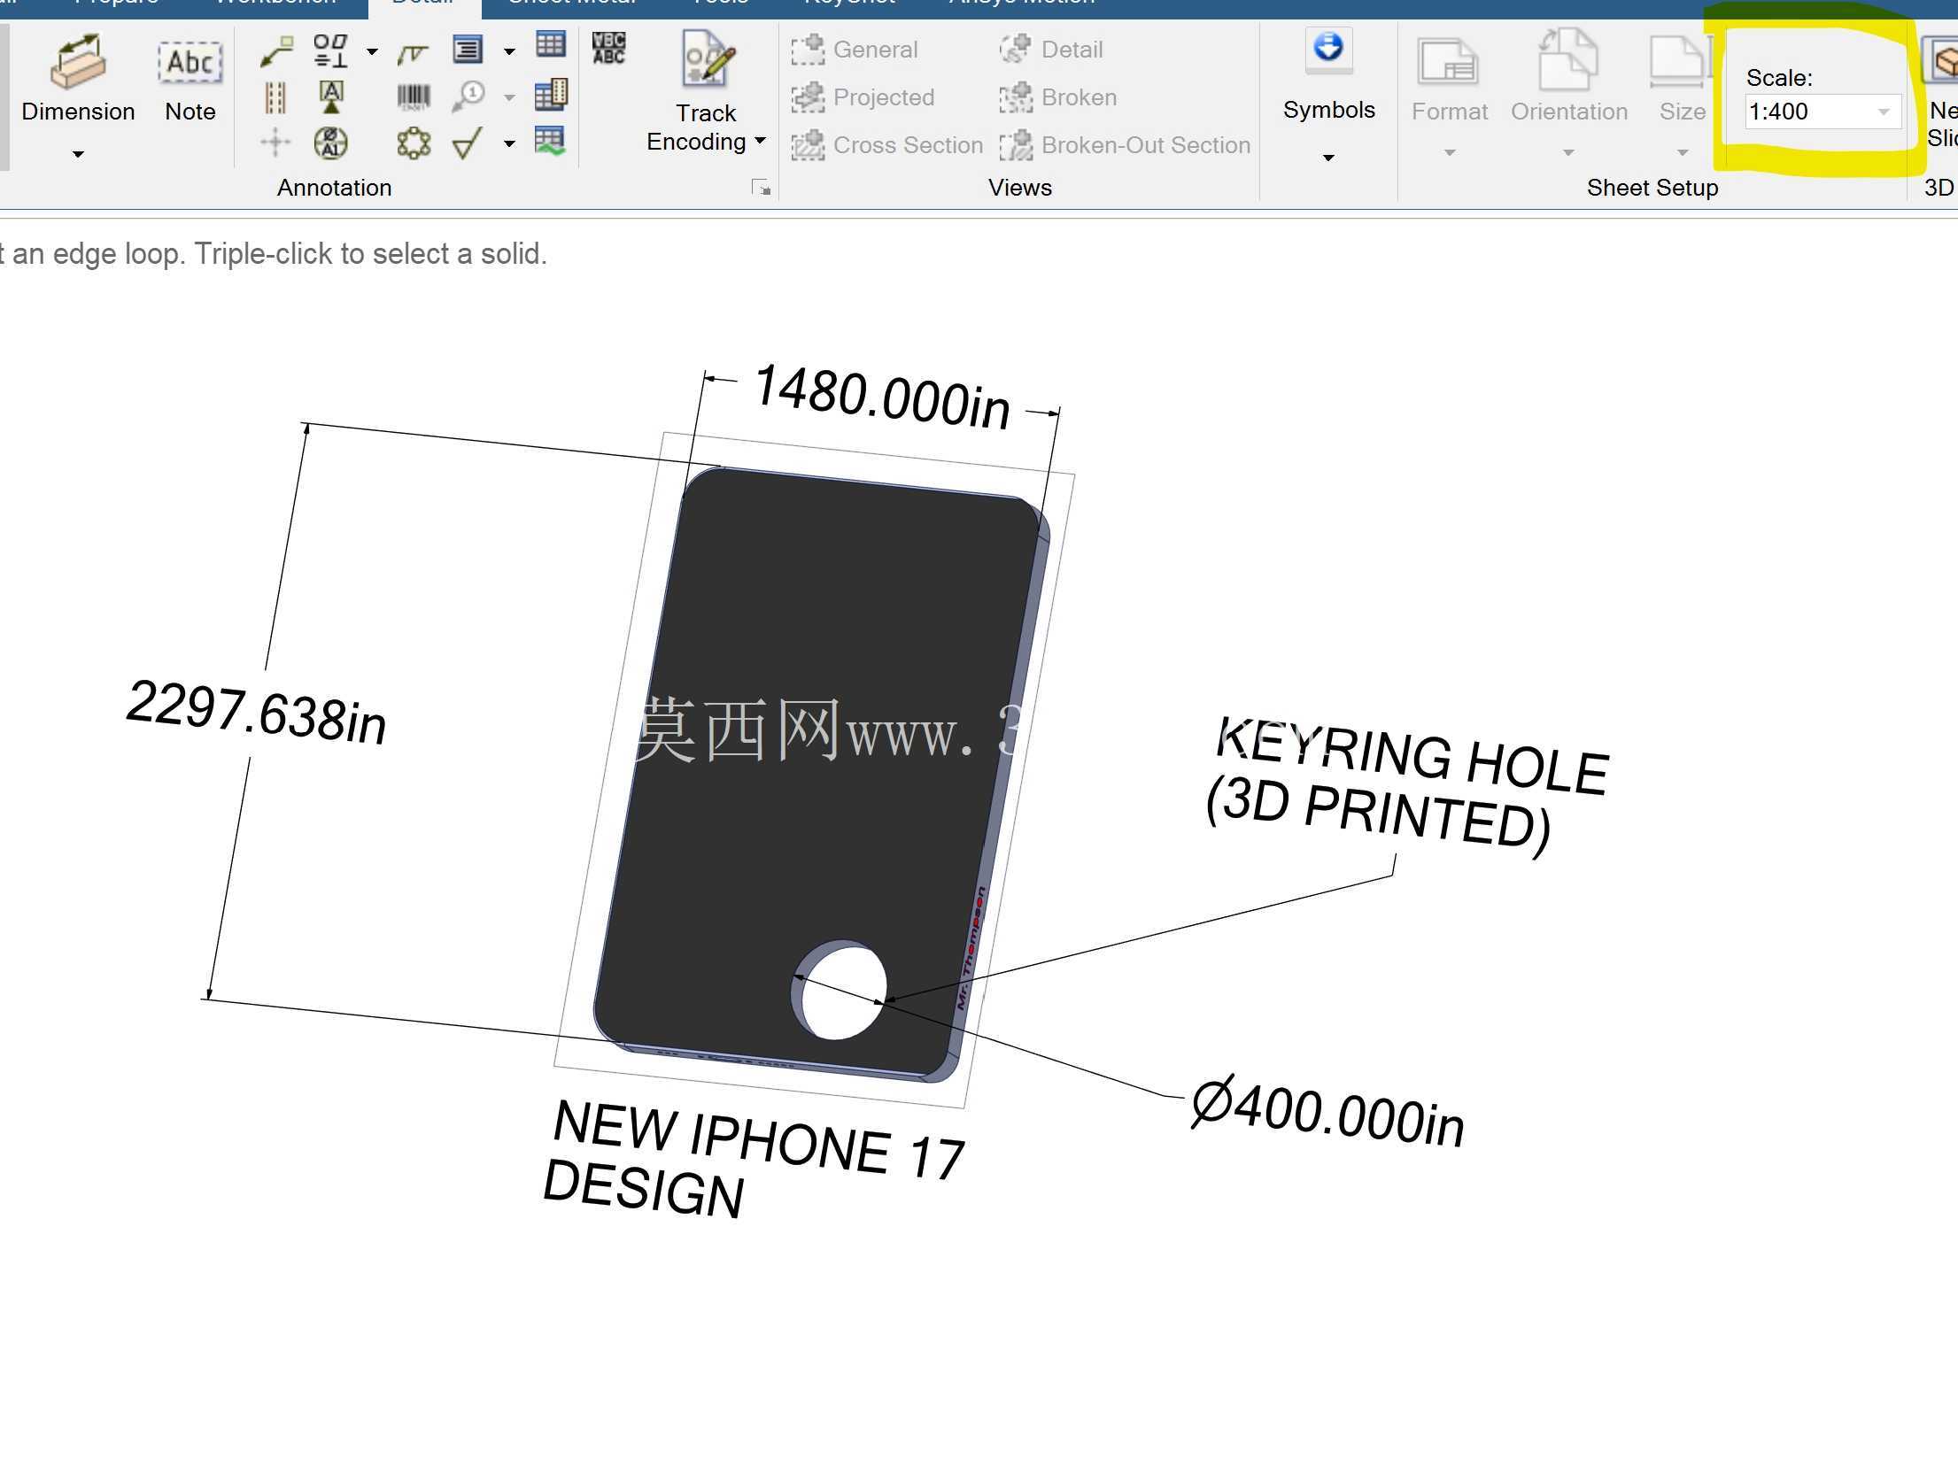Viewport: 1958px width, 1466px height.
Task: Open the Scale combo box arrow
Action: click(1884, 112)
